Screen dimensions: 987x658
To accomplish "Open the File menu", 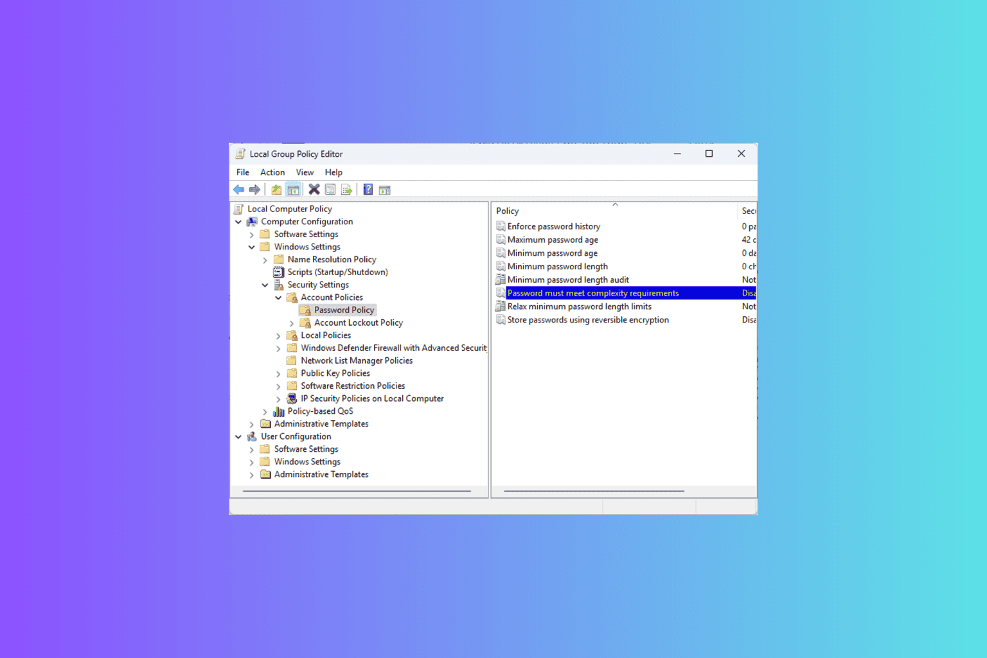I will 243,172.
